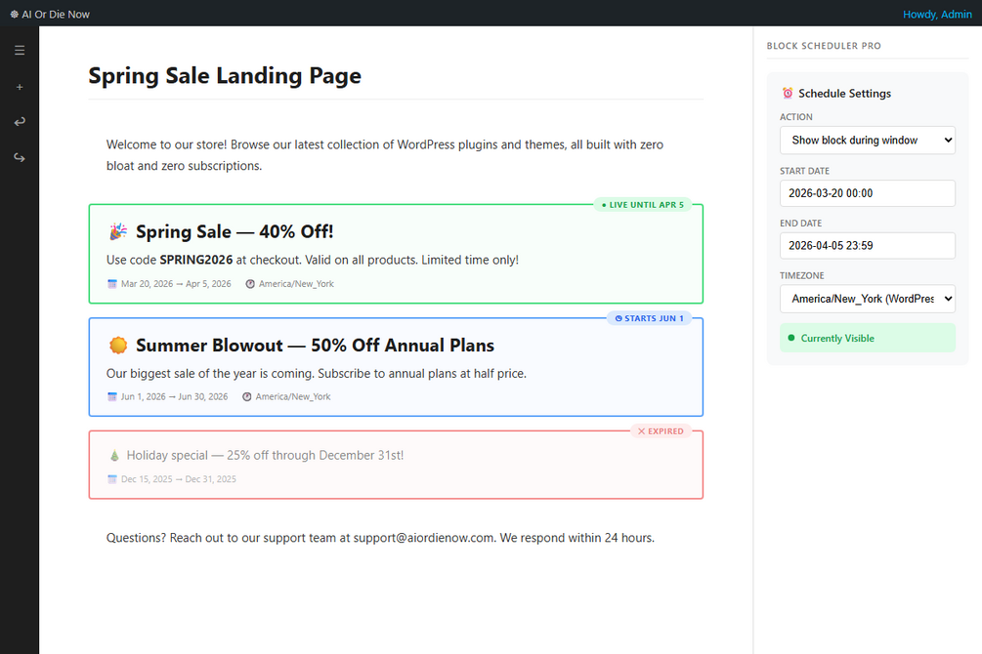Click the clock icon beside Summer block timezone

click(247, 397)
